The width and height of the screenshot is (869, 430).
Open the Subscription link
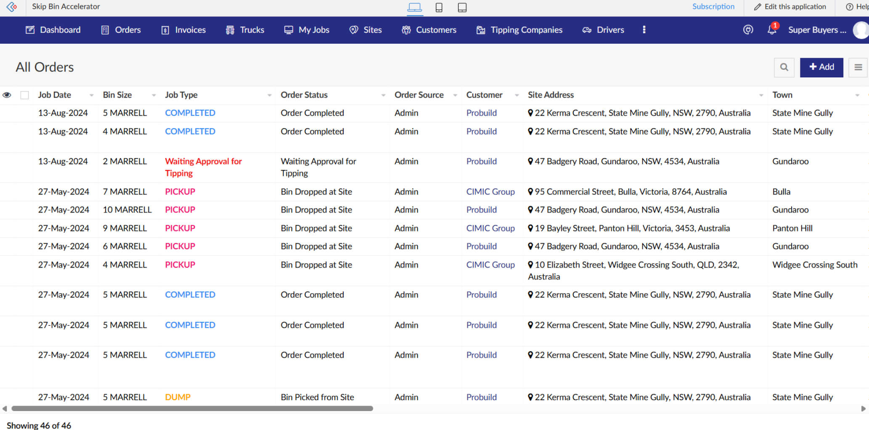click(x=713, y=7)
